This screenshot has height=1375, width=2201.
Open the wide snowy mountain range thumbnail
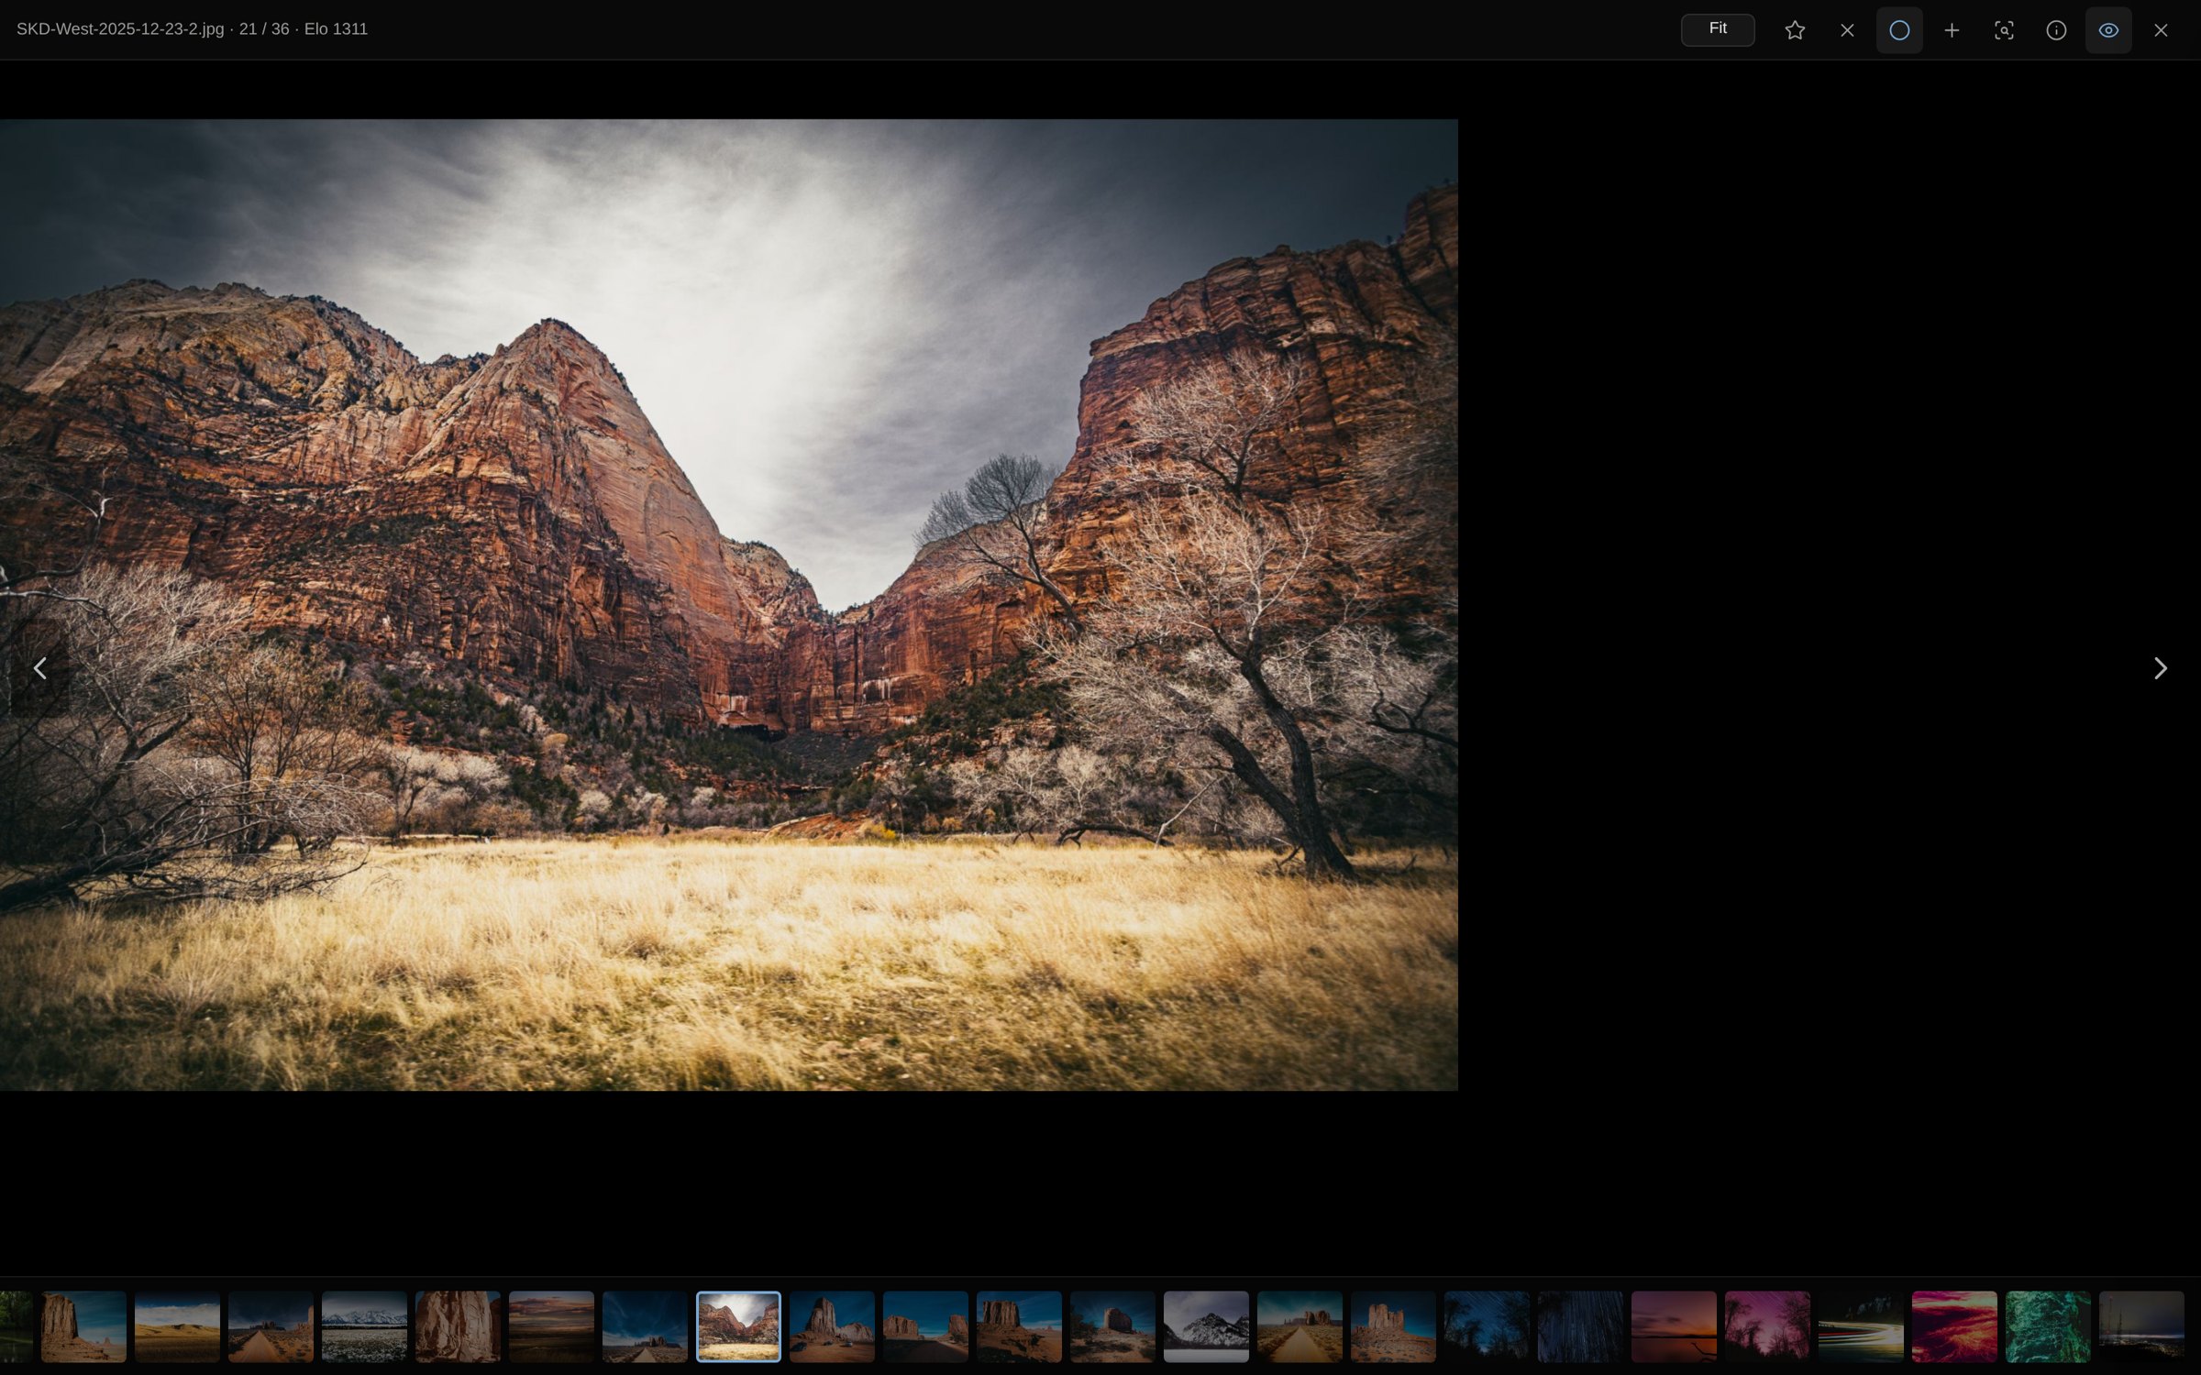point(364,1326)
